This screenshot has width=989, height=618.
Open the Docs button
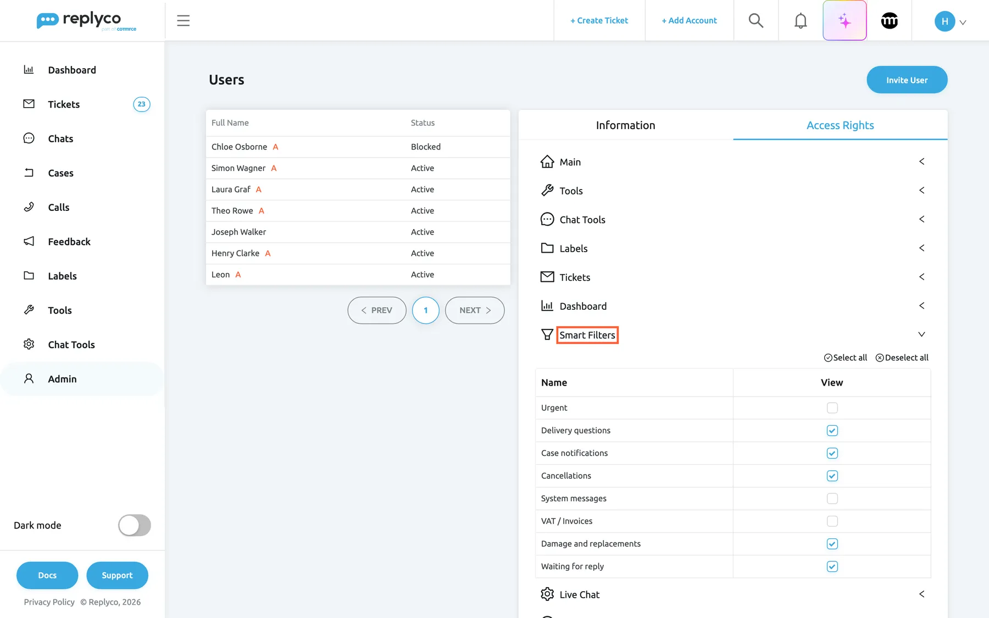tap(47, 575)
